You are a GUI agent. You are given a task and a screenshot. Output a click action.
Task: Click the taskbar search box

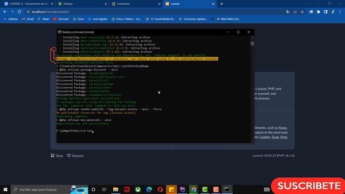tap(49, 189)
